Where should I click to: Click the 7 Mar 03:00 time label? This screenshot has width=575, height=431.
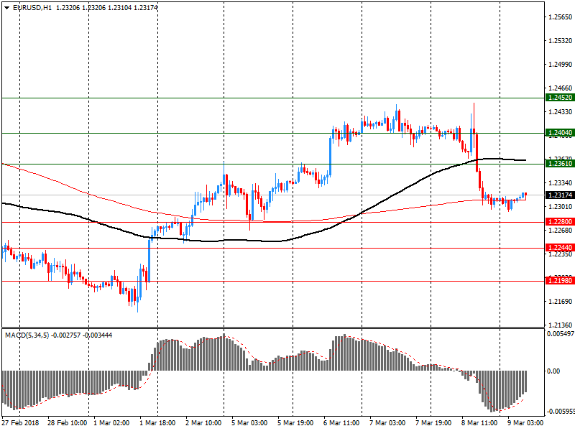pyautogui.click(x=387, y=422)
